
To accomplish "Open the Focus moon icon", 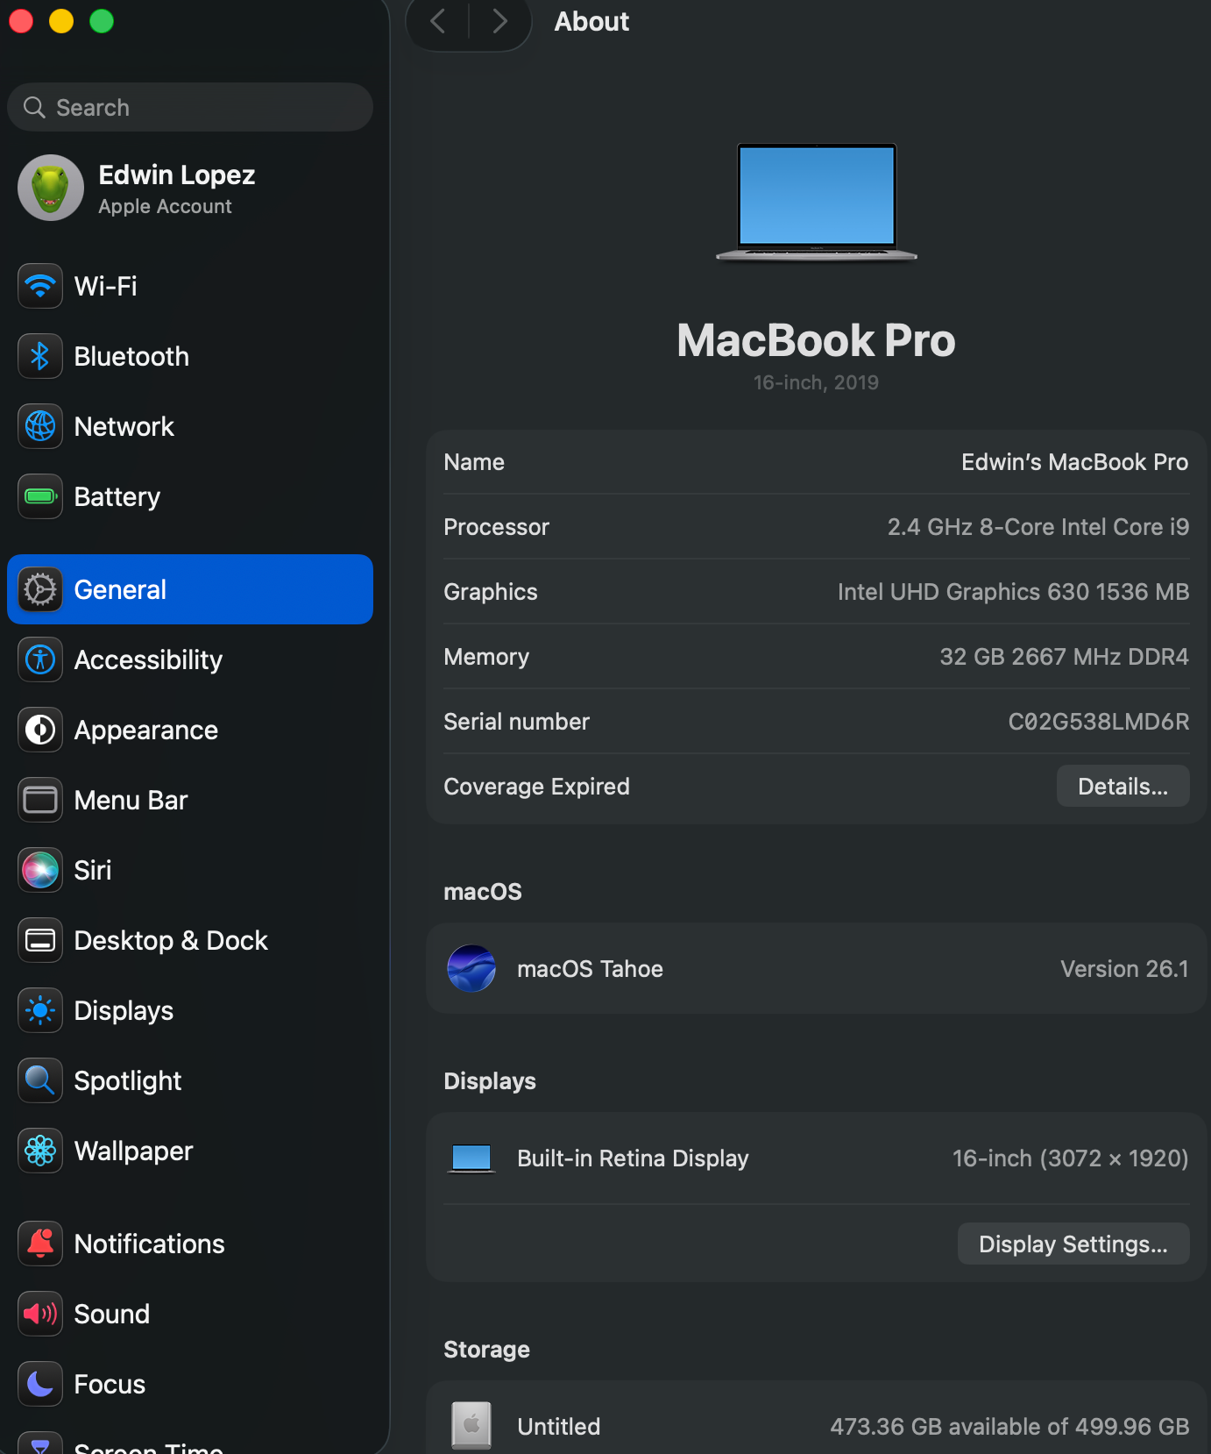I will coord(40,1384).
